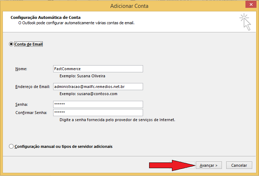This screenshot has height=176, width=259.
Task: Click the Digite a senha fornecida hint text
Action: click(117, 120)
